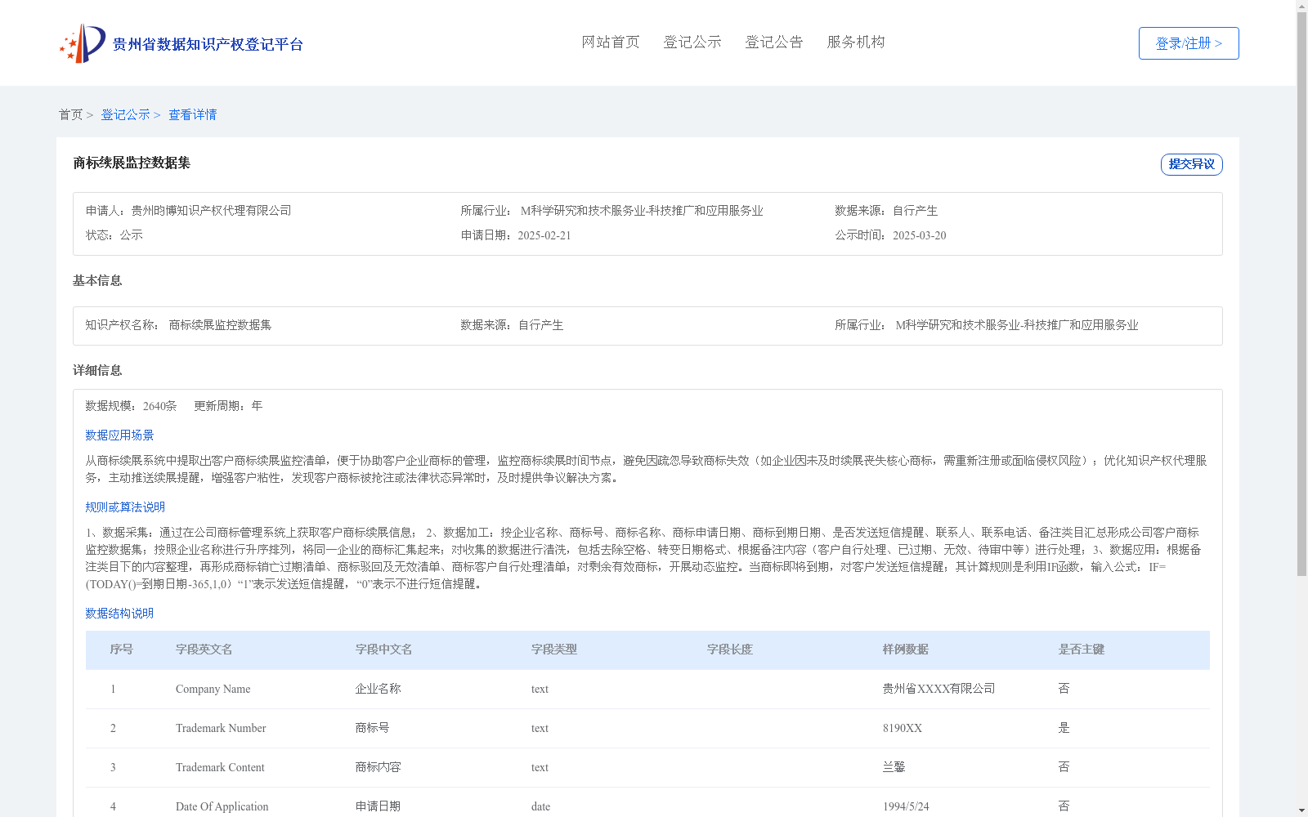Go to 登记公示 in top navigation
The width and height of the screenshot is (1308, 817).
[x=692, y=42]
